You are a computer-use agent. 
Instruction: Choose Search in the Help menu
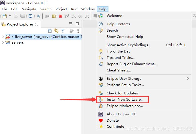pos(144,30)
